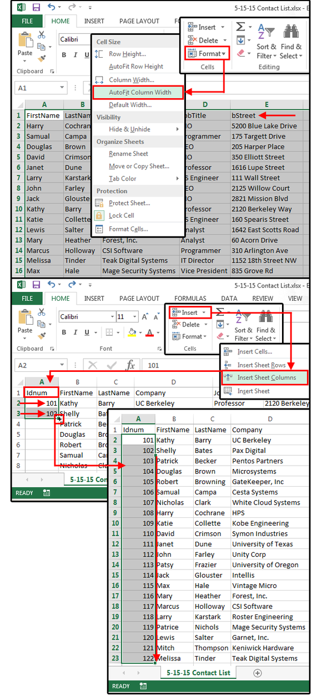This screenshot has width=322, height=696.
Task: Switch to the DATA ribbon tab
Action: (229, 298)
